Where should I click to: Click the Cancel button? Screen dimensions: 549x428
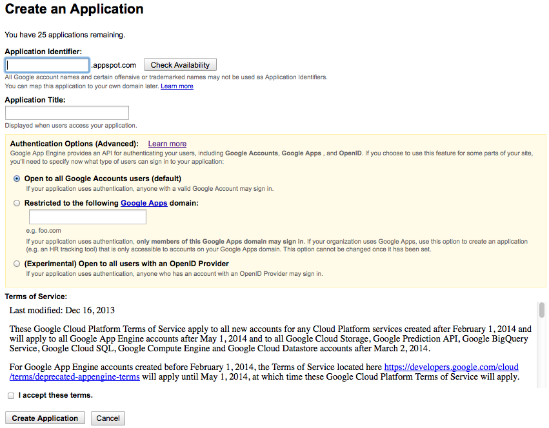(x=108, y=418)
